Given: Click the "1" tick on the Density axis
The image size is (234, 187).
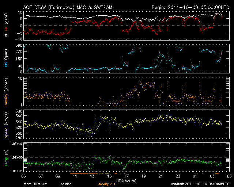Looking at the screenshot, I should tap(21, 105).
